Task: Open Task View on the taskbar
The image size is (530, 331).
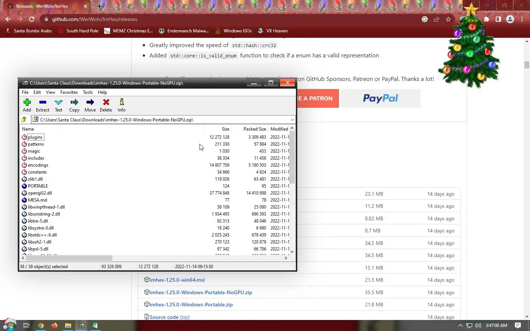Action: [26, 325]
